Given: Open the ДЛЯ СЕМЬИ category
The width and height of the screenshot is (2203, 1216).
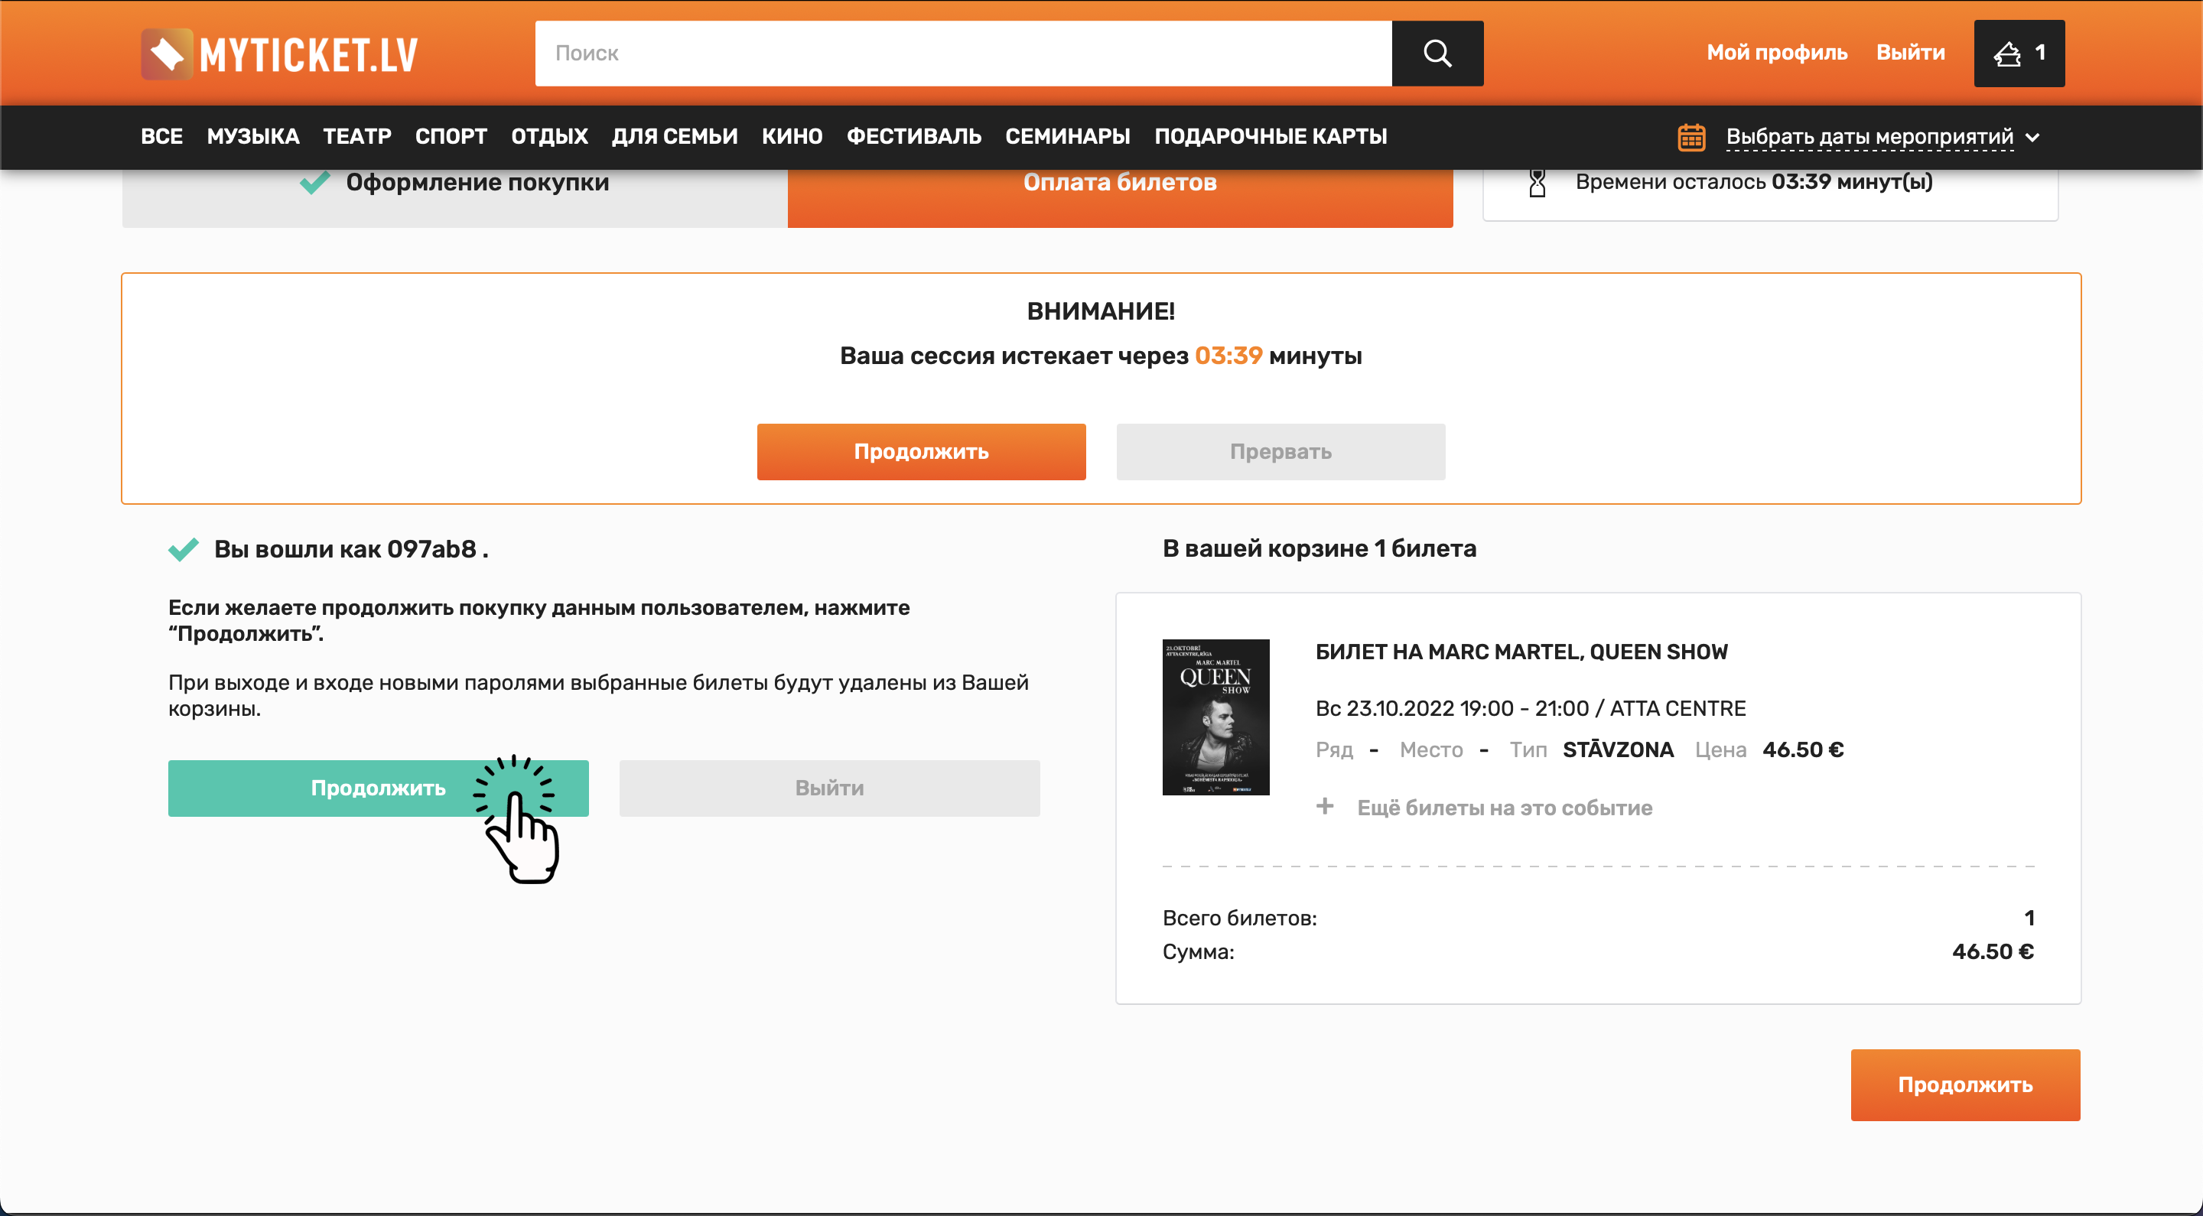Looking at the screenshot, I should (675, 137).
